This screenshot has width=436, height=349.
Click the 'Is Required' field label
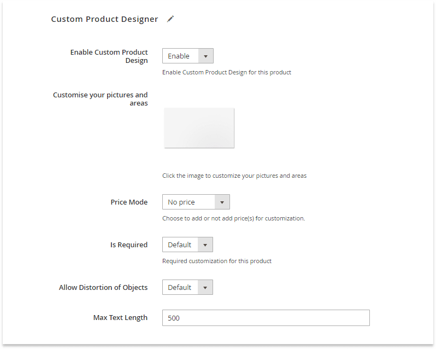pyautogui.click(x=129, y=245)
